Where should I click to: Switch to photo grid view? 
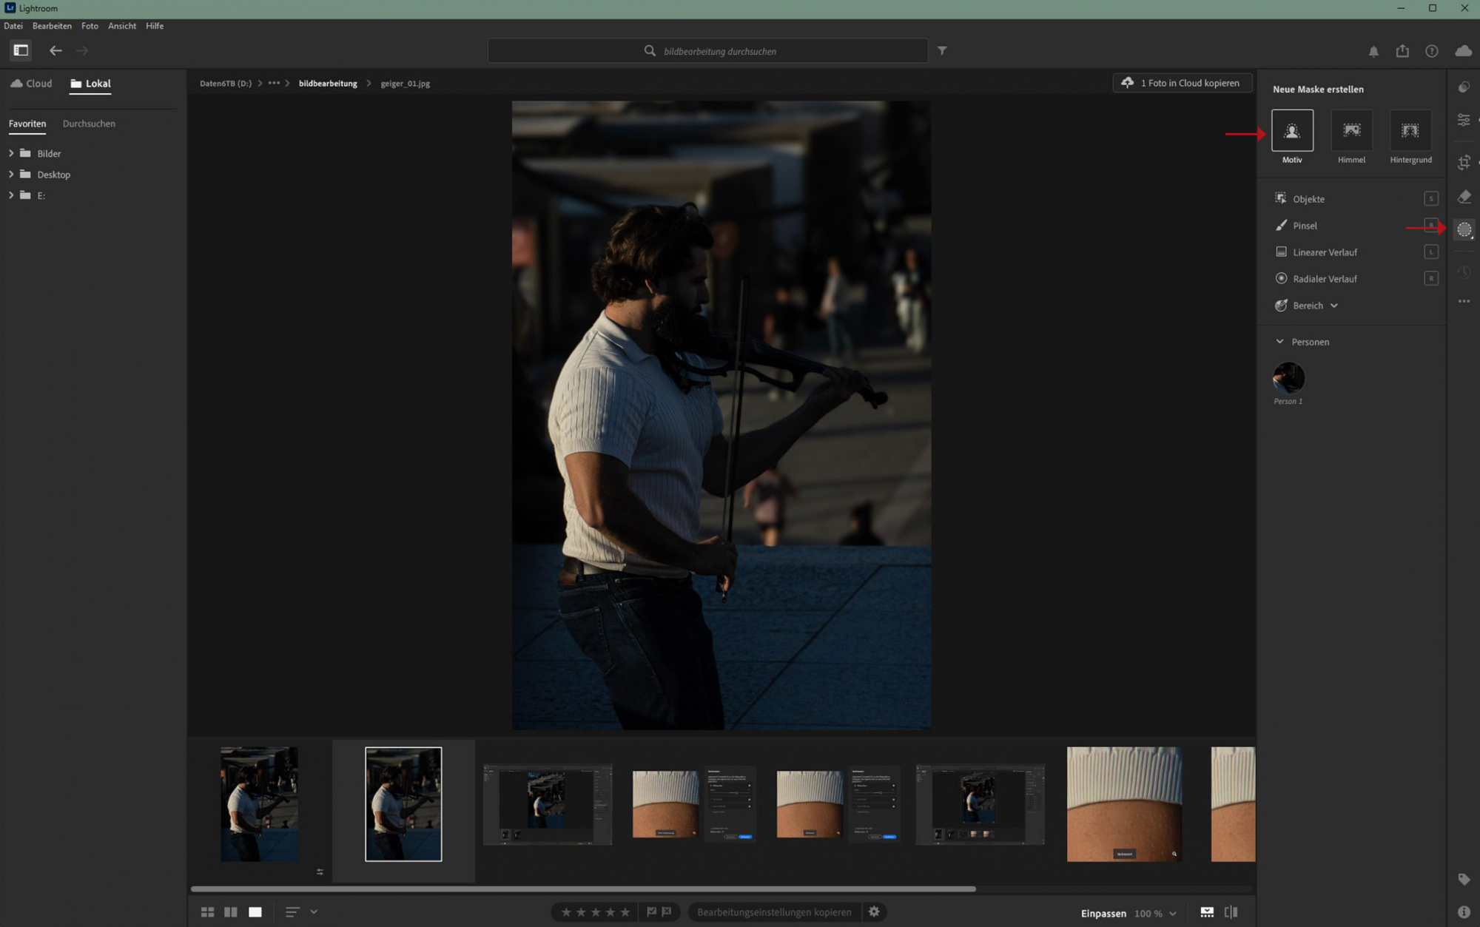(x=207, y=912)
